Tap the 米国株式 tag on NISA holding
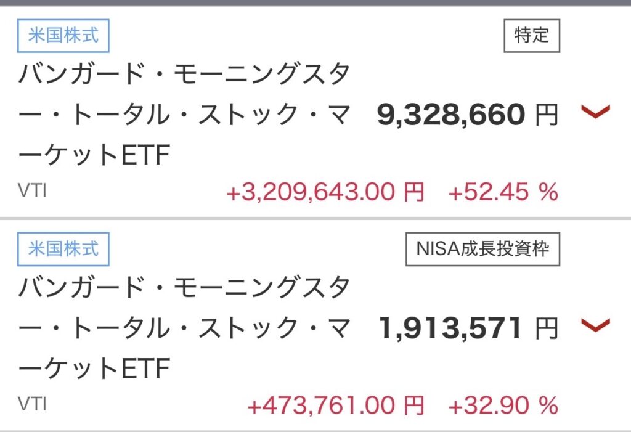 63,249
